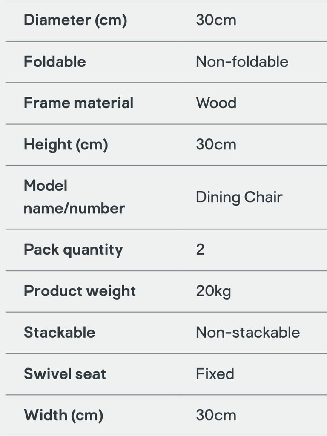Select the Height (cm) label
This screenshot has height=436, width=327.
click(x=66, y=145)
